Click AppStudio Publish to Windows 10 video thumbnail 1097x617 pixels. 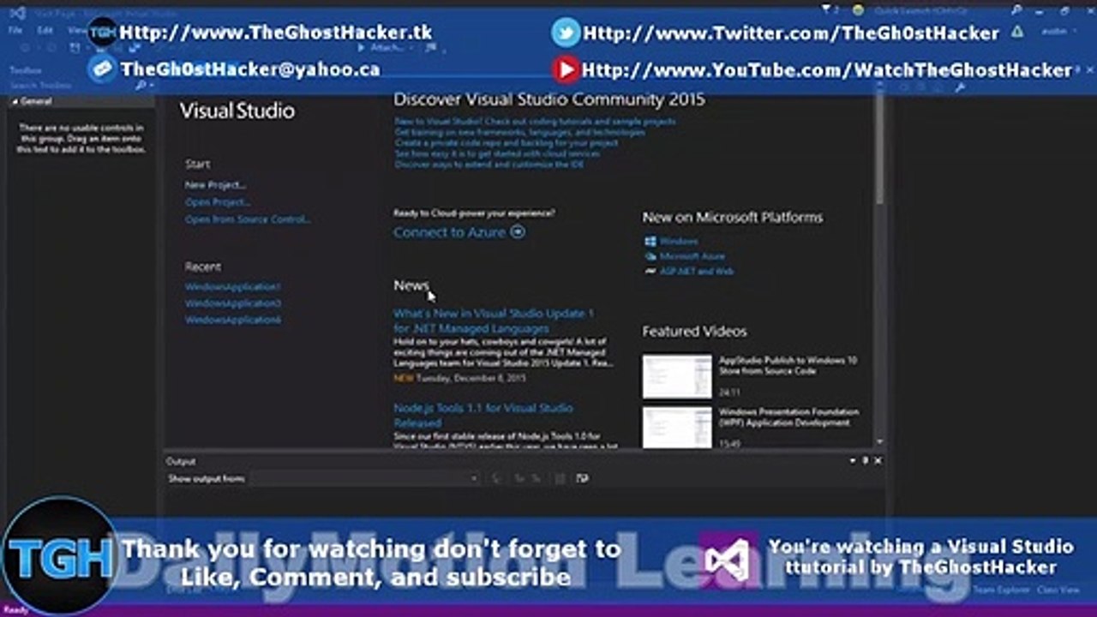(x=677, y=377)
